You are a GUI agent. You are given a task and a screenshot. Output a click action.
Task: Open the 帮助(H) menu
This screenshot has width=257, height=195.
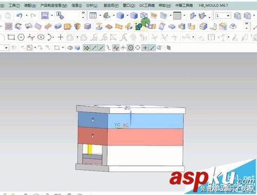point(165,6)
